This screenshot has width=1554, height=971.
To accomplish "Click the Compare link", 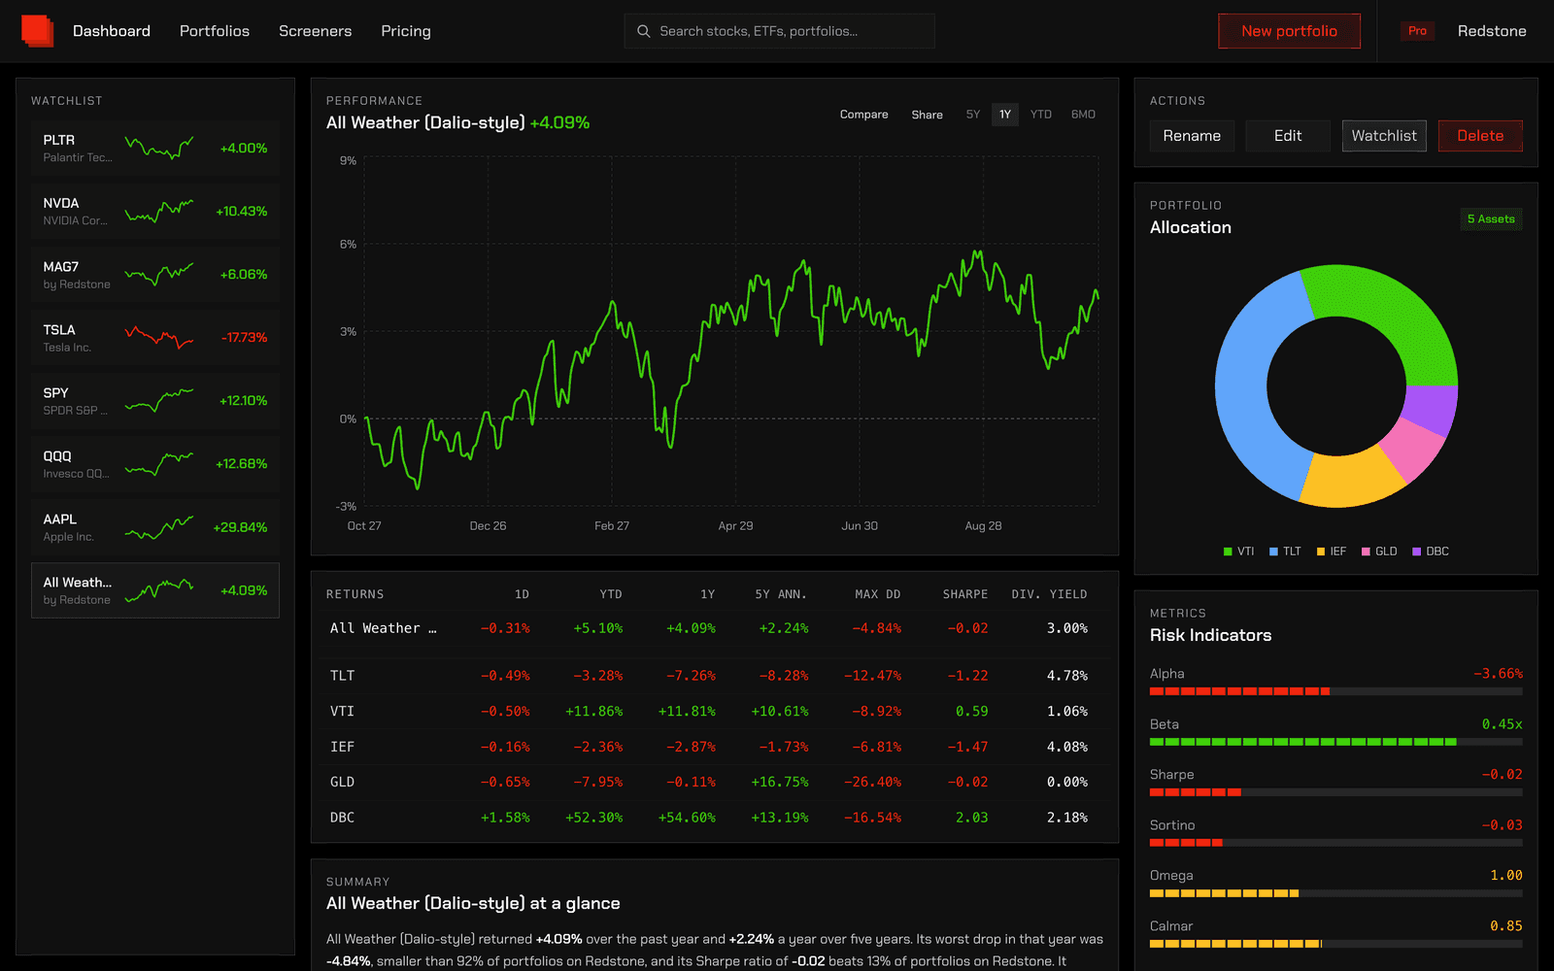I will coord(864,115).
